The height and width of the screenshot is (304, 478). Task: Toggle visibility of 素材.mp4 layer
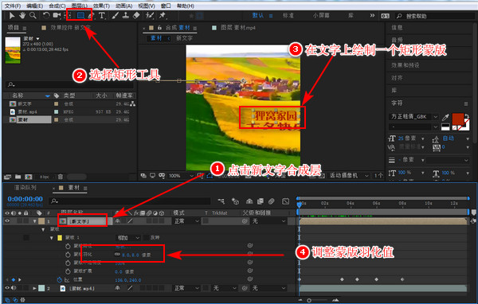click(7, 288)
